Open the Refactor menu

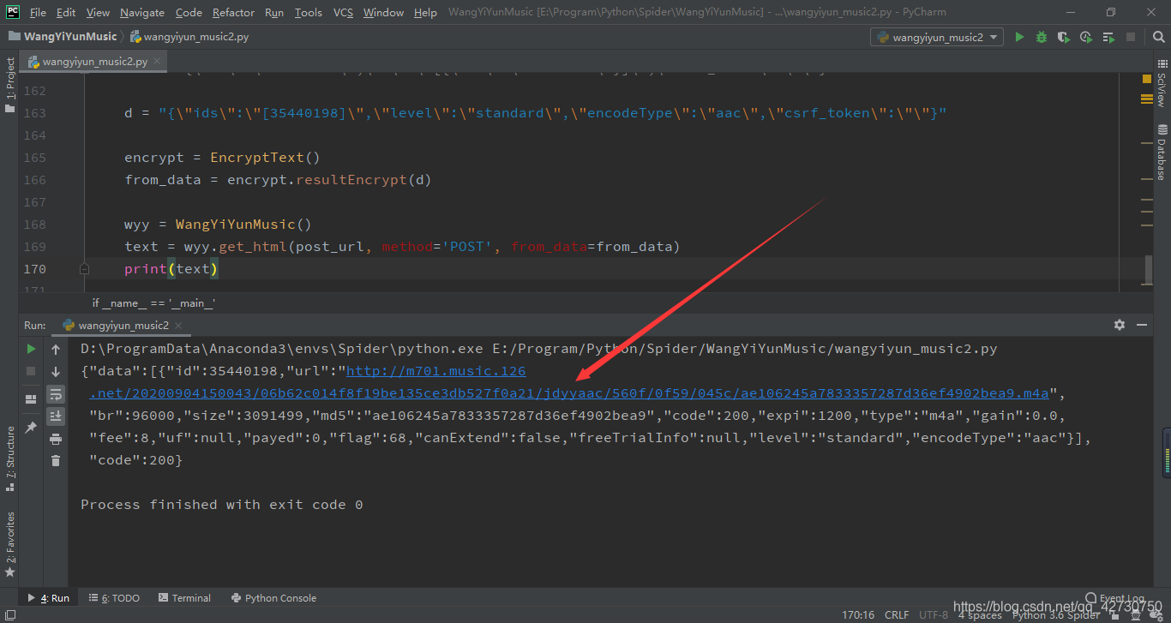[x=233, y=12]
